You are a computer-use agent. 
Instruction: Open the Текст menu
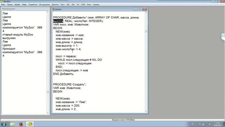pos(63,5)
